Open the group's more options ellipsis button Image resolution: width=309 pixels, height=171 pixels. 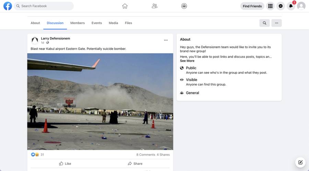(x=276, y=23)
